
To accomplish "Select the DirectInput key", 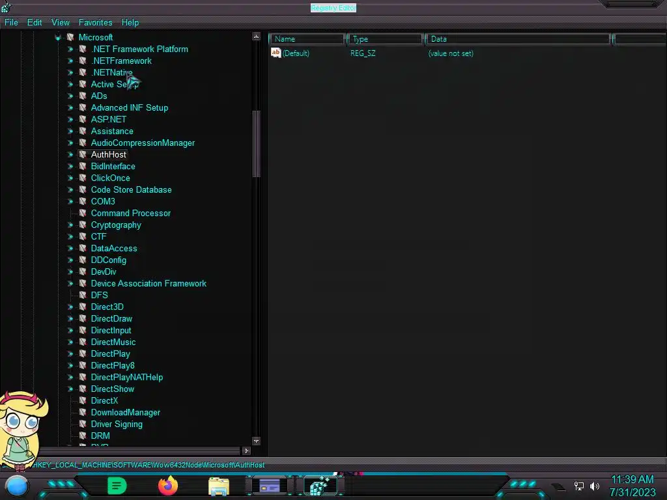I will 111,330.
